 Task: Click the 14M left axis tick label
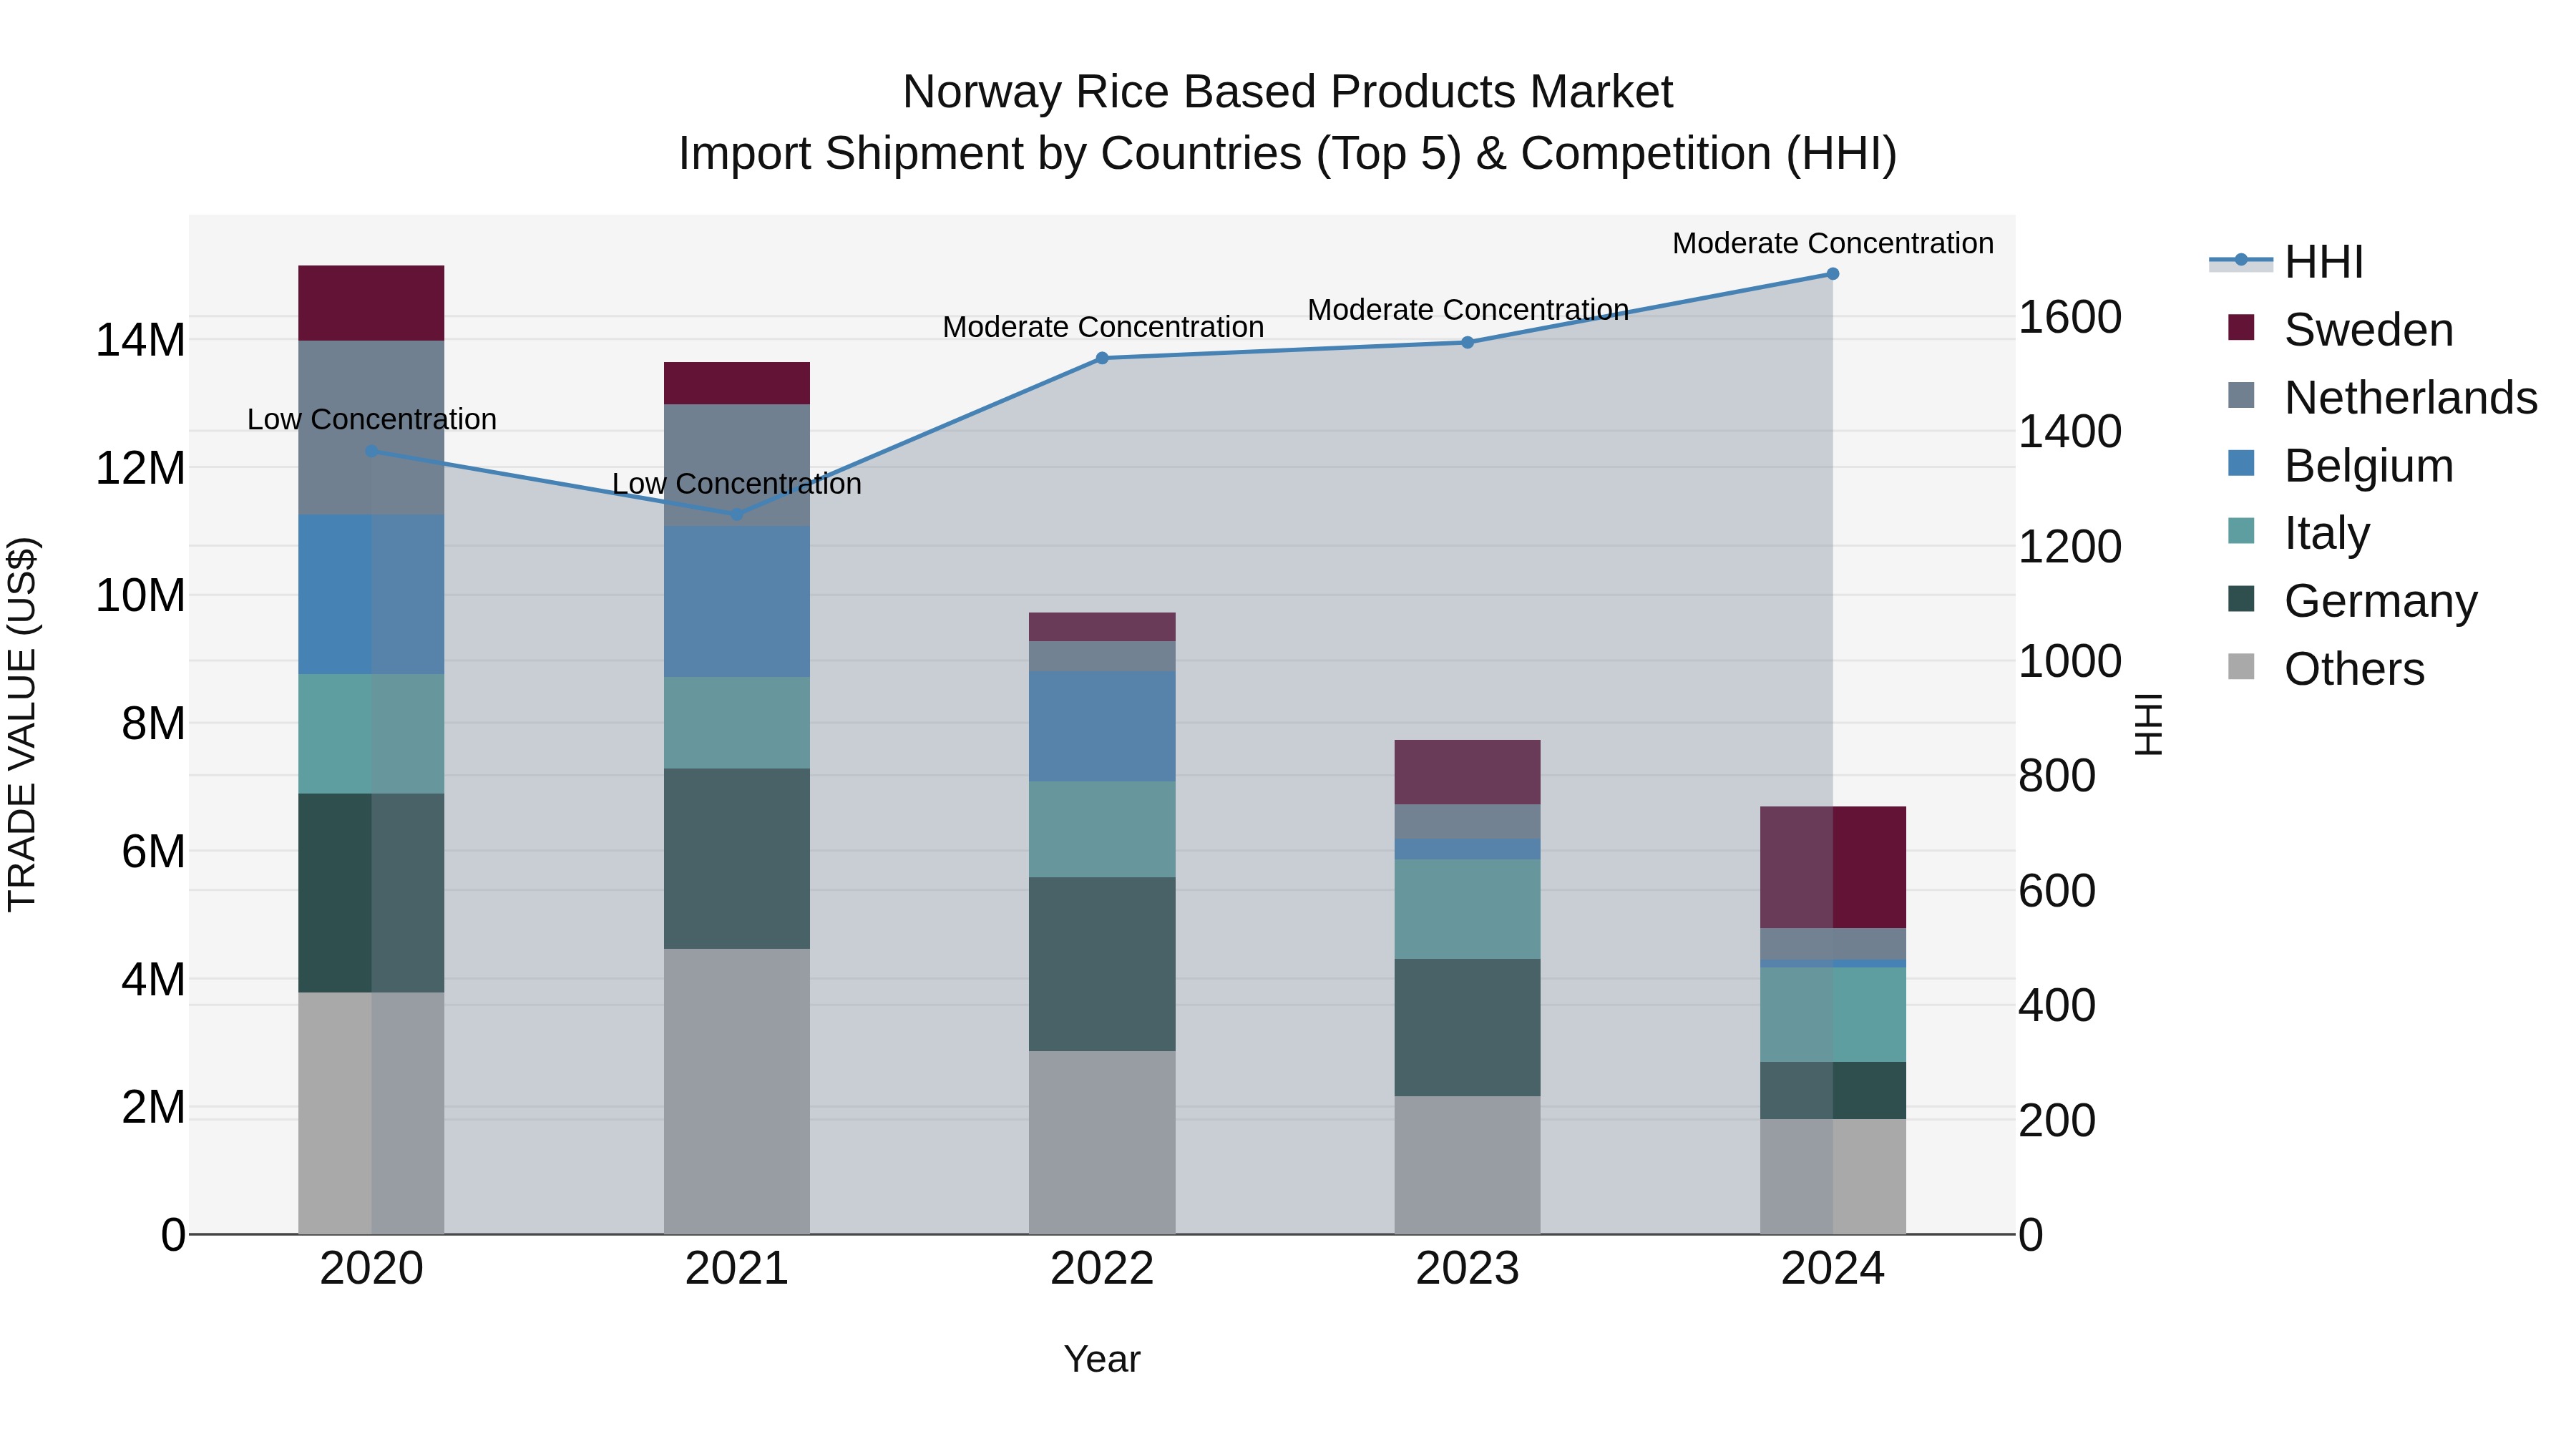(x=140, y=340)
